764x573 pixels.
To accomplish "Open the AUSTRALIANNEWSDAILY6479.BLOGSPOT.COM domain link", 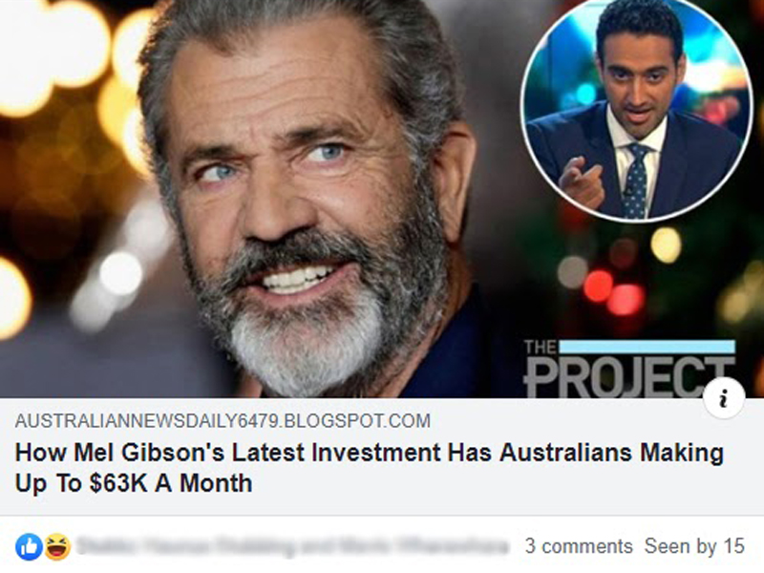I will point(223,420).
